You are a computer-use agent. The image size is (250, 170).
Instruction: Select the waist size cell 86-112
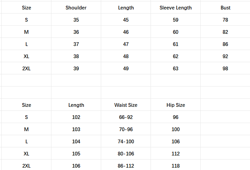pos(126,166)
